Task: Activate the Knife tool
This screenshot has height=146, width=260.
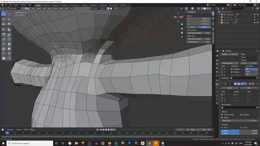Action: [4, 44]
